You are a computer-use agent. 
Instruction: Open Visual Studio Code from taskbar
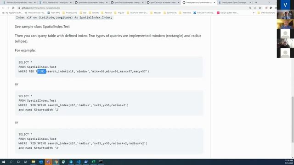click(79, 162)
